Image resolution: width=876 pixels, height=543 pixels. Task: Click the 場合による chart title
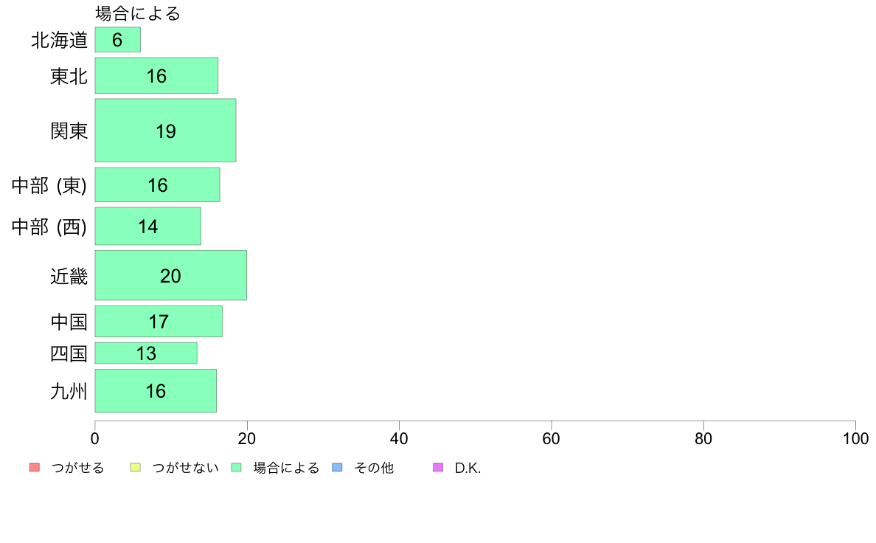coord(138,13)
